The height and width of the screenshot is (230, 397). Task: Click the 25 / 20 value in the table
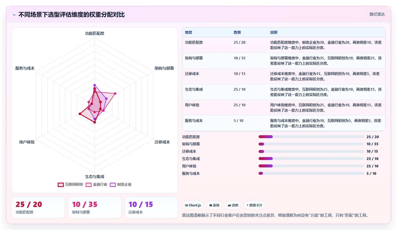point(240,43)
